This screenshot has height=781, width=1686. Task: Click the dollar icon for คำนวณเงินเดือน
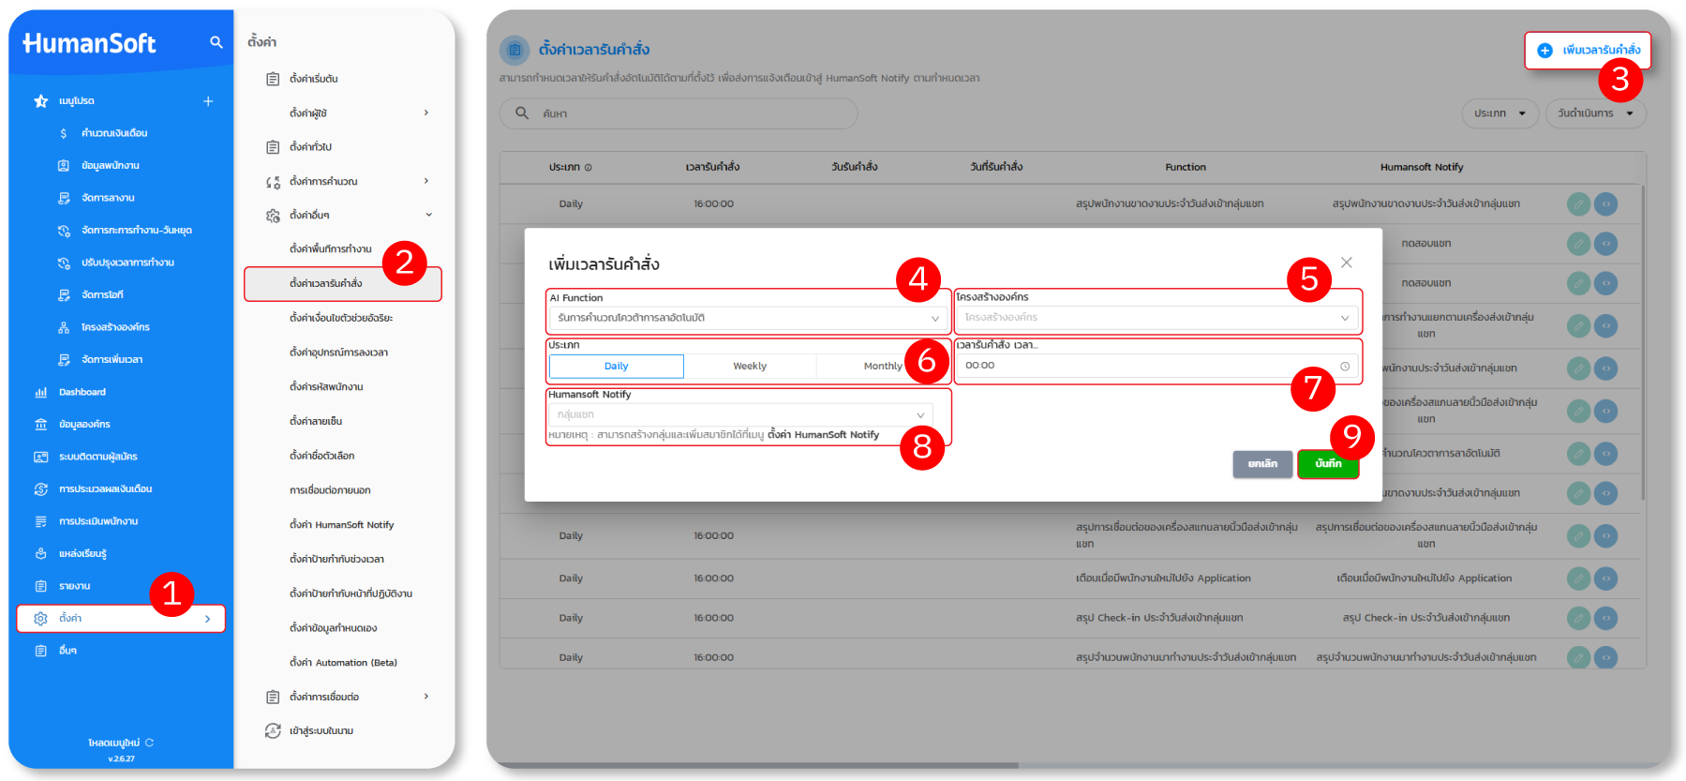click(x=63, y=133)
